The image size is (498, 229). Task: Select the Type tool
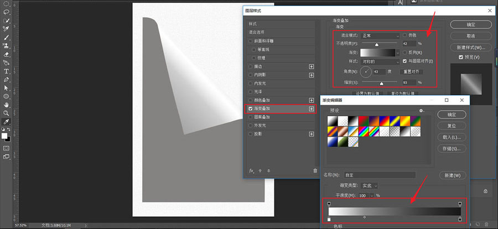[6, 71]
